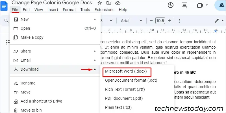Viewport: 226px width, 113px height.
Task: Click the blue right-indent ruler marker
Action: tap(216, 31)
